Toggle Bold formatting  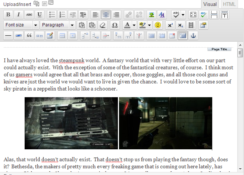[8, 15]
